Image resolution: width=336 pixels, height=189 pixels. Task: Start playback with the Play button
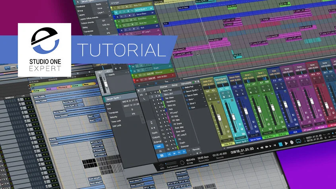(286, 144)
